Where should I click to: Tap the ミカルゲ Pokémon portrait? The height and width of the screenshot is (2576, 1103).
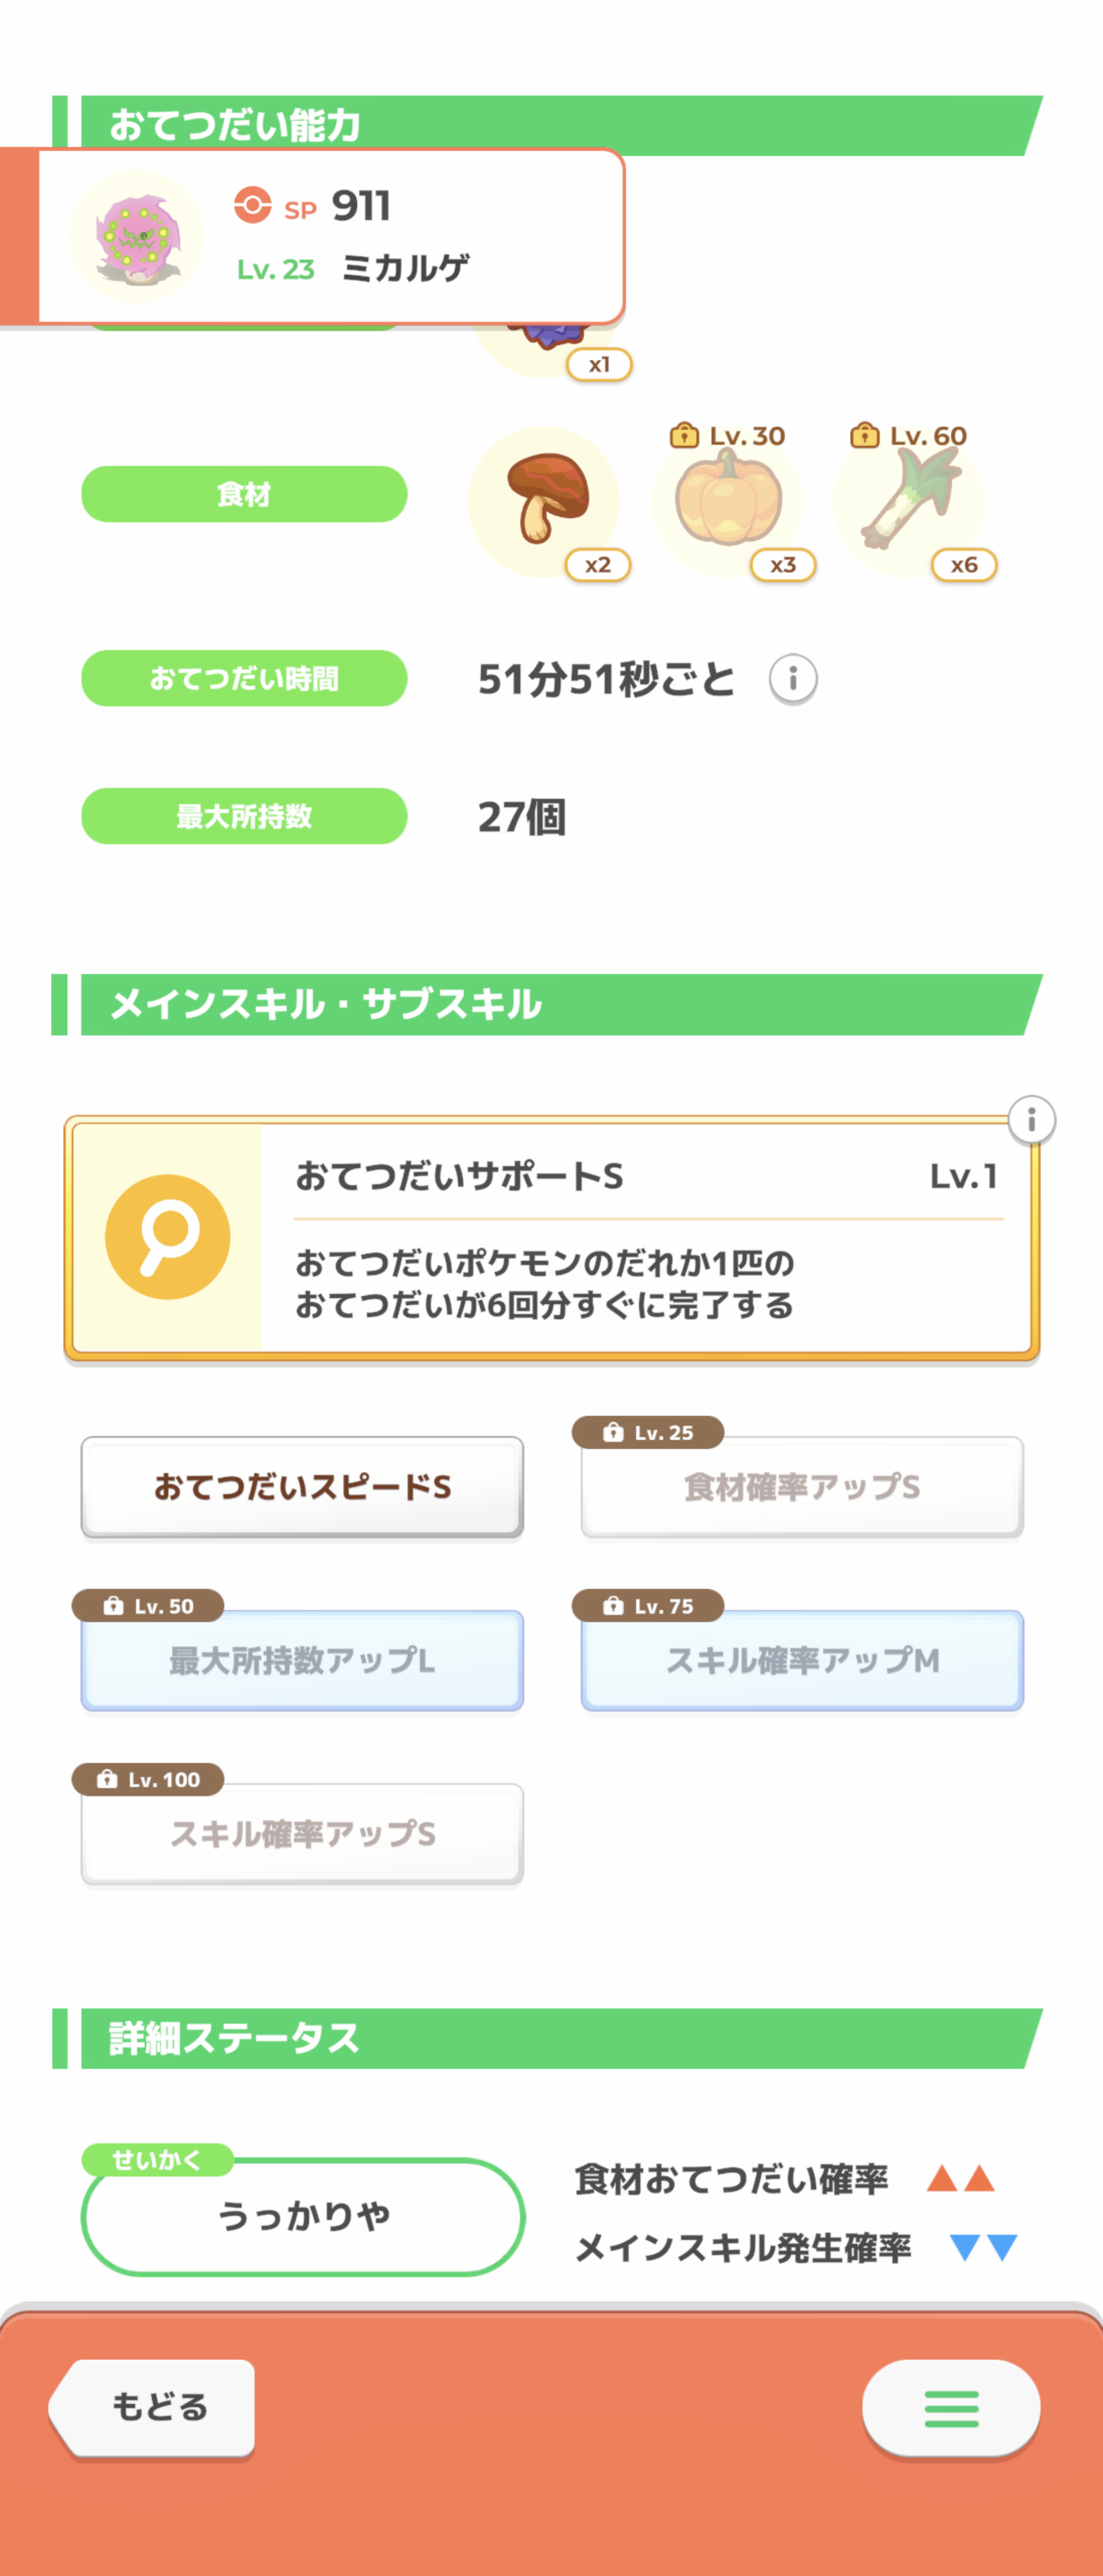137,237
